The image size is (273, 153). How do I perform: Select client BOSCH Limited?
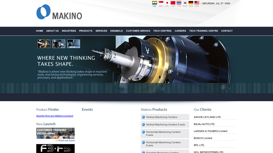(203, 138)
